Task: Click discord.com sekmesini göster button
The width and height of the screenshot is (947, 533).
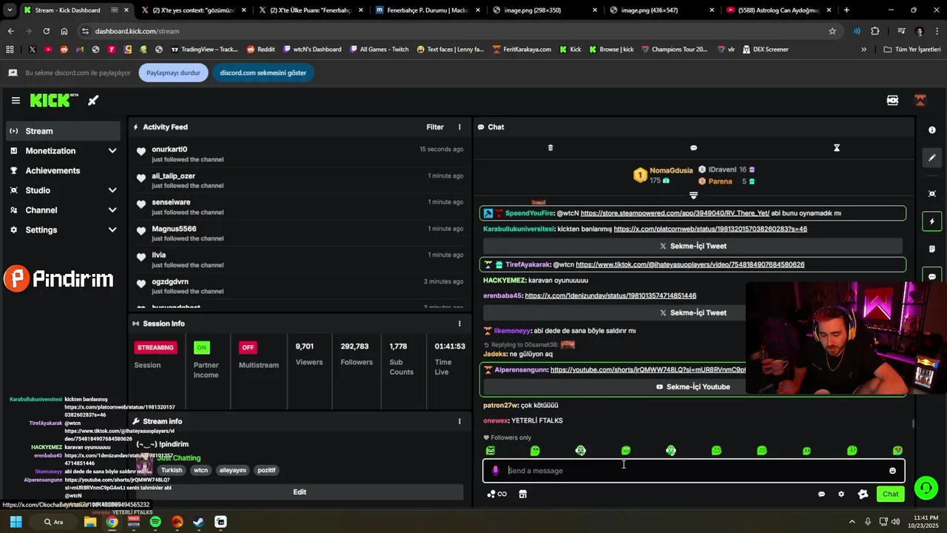Action: [263, 73]
